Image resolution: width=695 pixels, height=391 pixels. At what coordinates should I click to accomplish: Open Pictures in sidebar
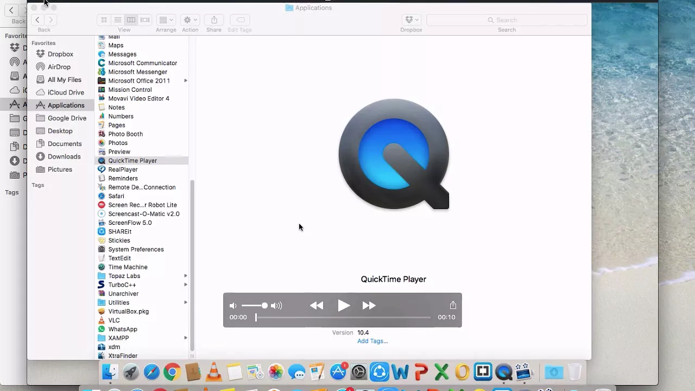[60, 169]
